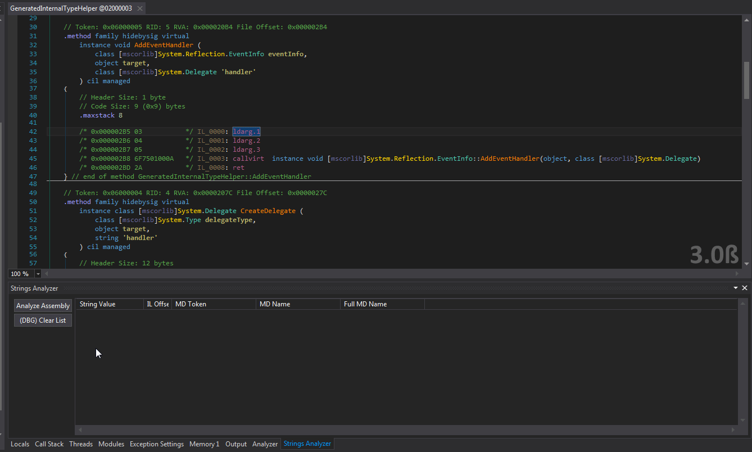Open the Threads tab
The image size is (752, 452).
coord(81,444)
